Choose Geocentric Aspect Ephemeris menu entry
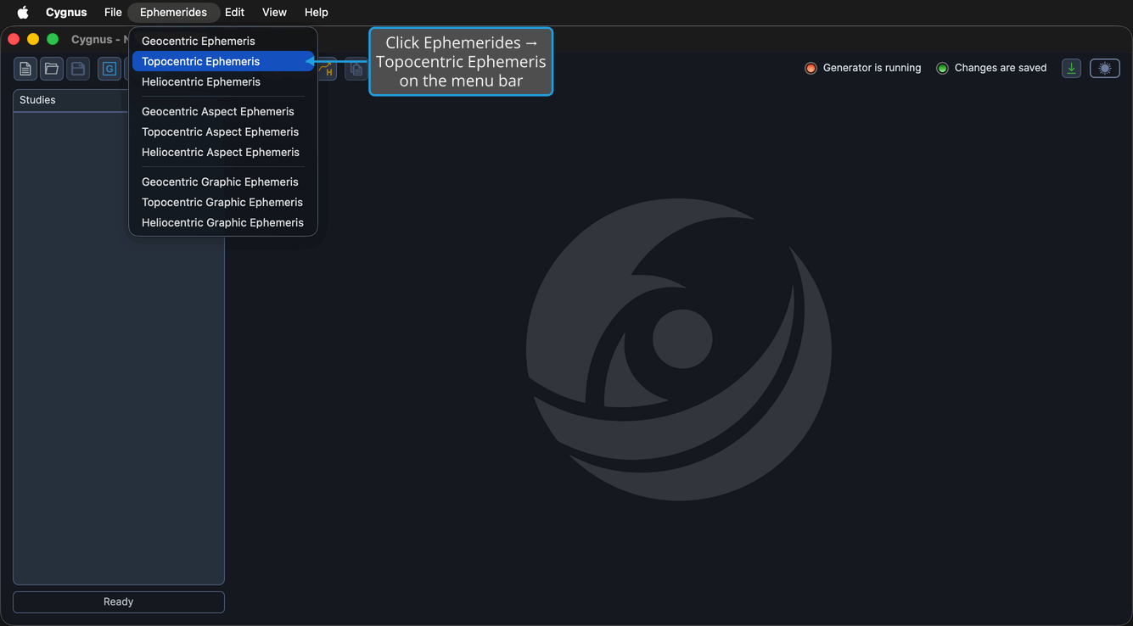1133x626 pixels. click(x=223, y=111)
